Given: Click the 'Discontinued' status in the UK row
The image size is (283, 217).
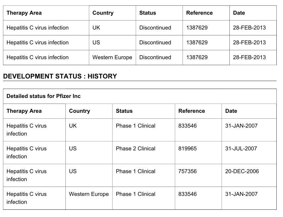Looking at the screenshot, I should [155, 28].
